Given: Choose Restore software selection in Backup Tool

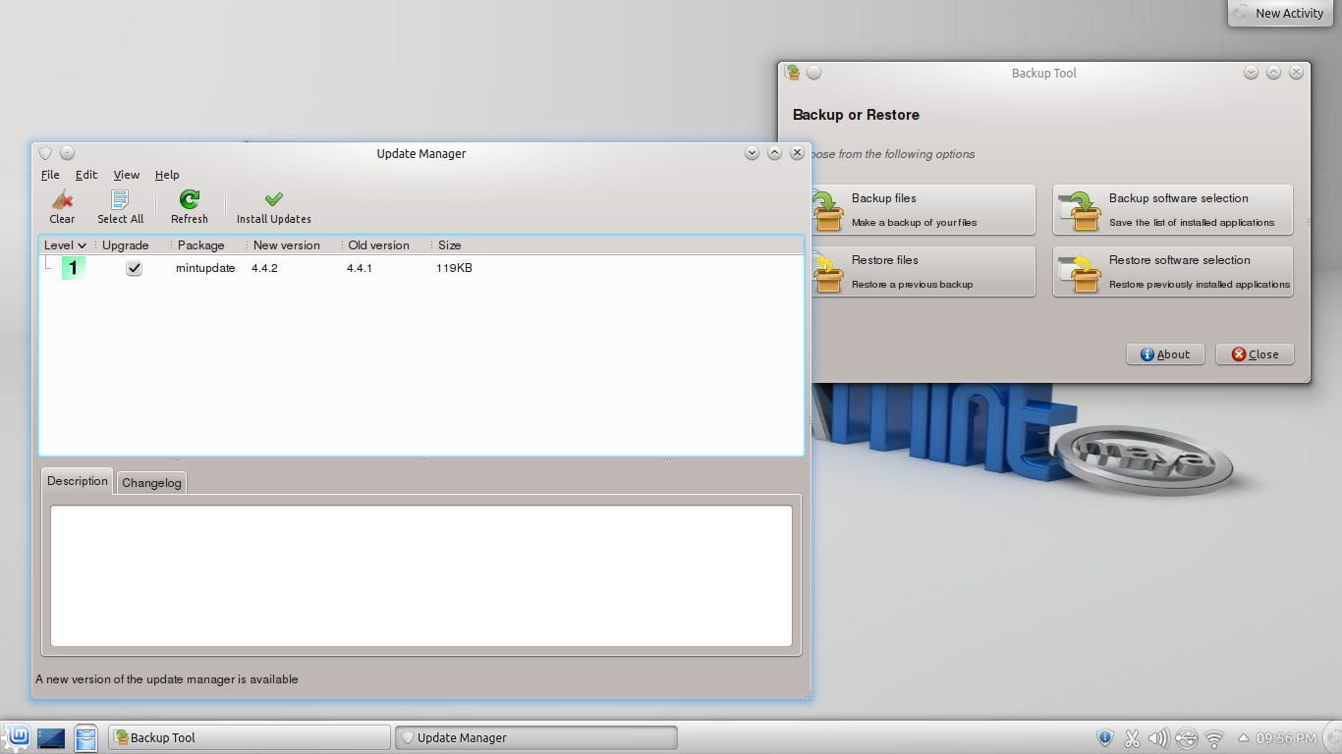Looking at the screenshot, I should [x=1173, y=272].
